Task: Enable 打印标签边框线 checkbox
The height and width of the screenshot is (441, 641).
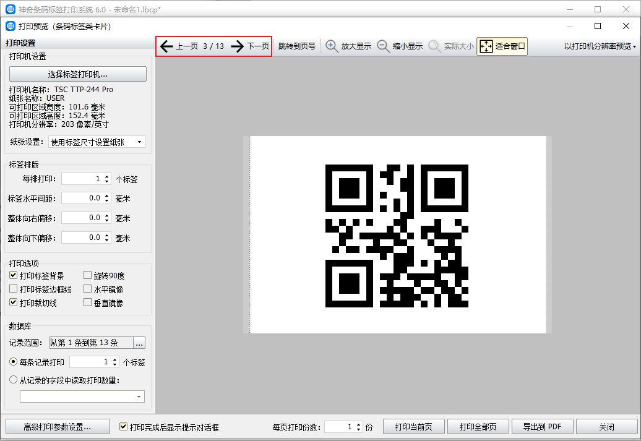Action: [14, 289]
